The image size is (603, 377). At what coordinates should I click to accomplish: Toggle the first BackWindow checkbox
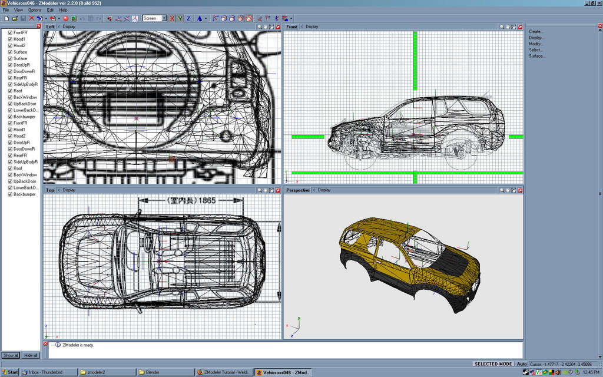(x=11, y=97)
